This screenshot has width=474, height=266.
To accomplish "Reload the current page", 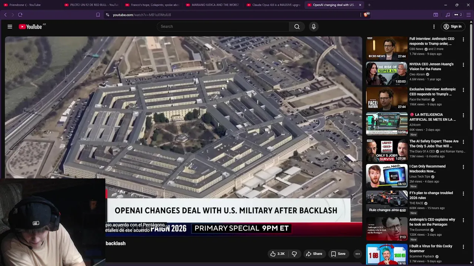I will coord(20,15).
